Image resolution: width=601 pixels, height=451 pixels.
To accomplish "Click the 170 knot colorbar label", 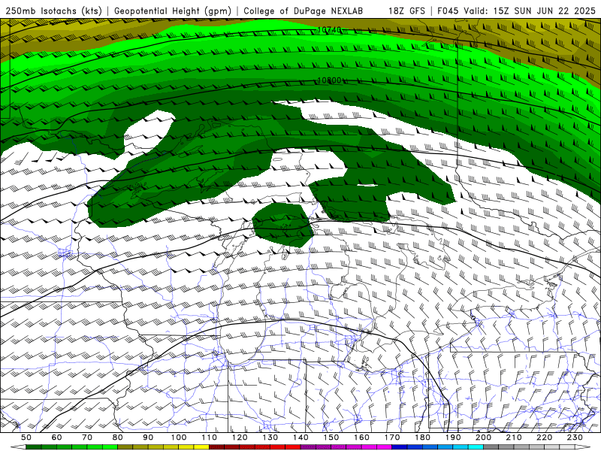I will pos(392,437).
